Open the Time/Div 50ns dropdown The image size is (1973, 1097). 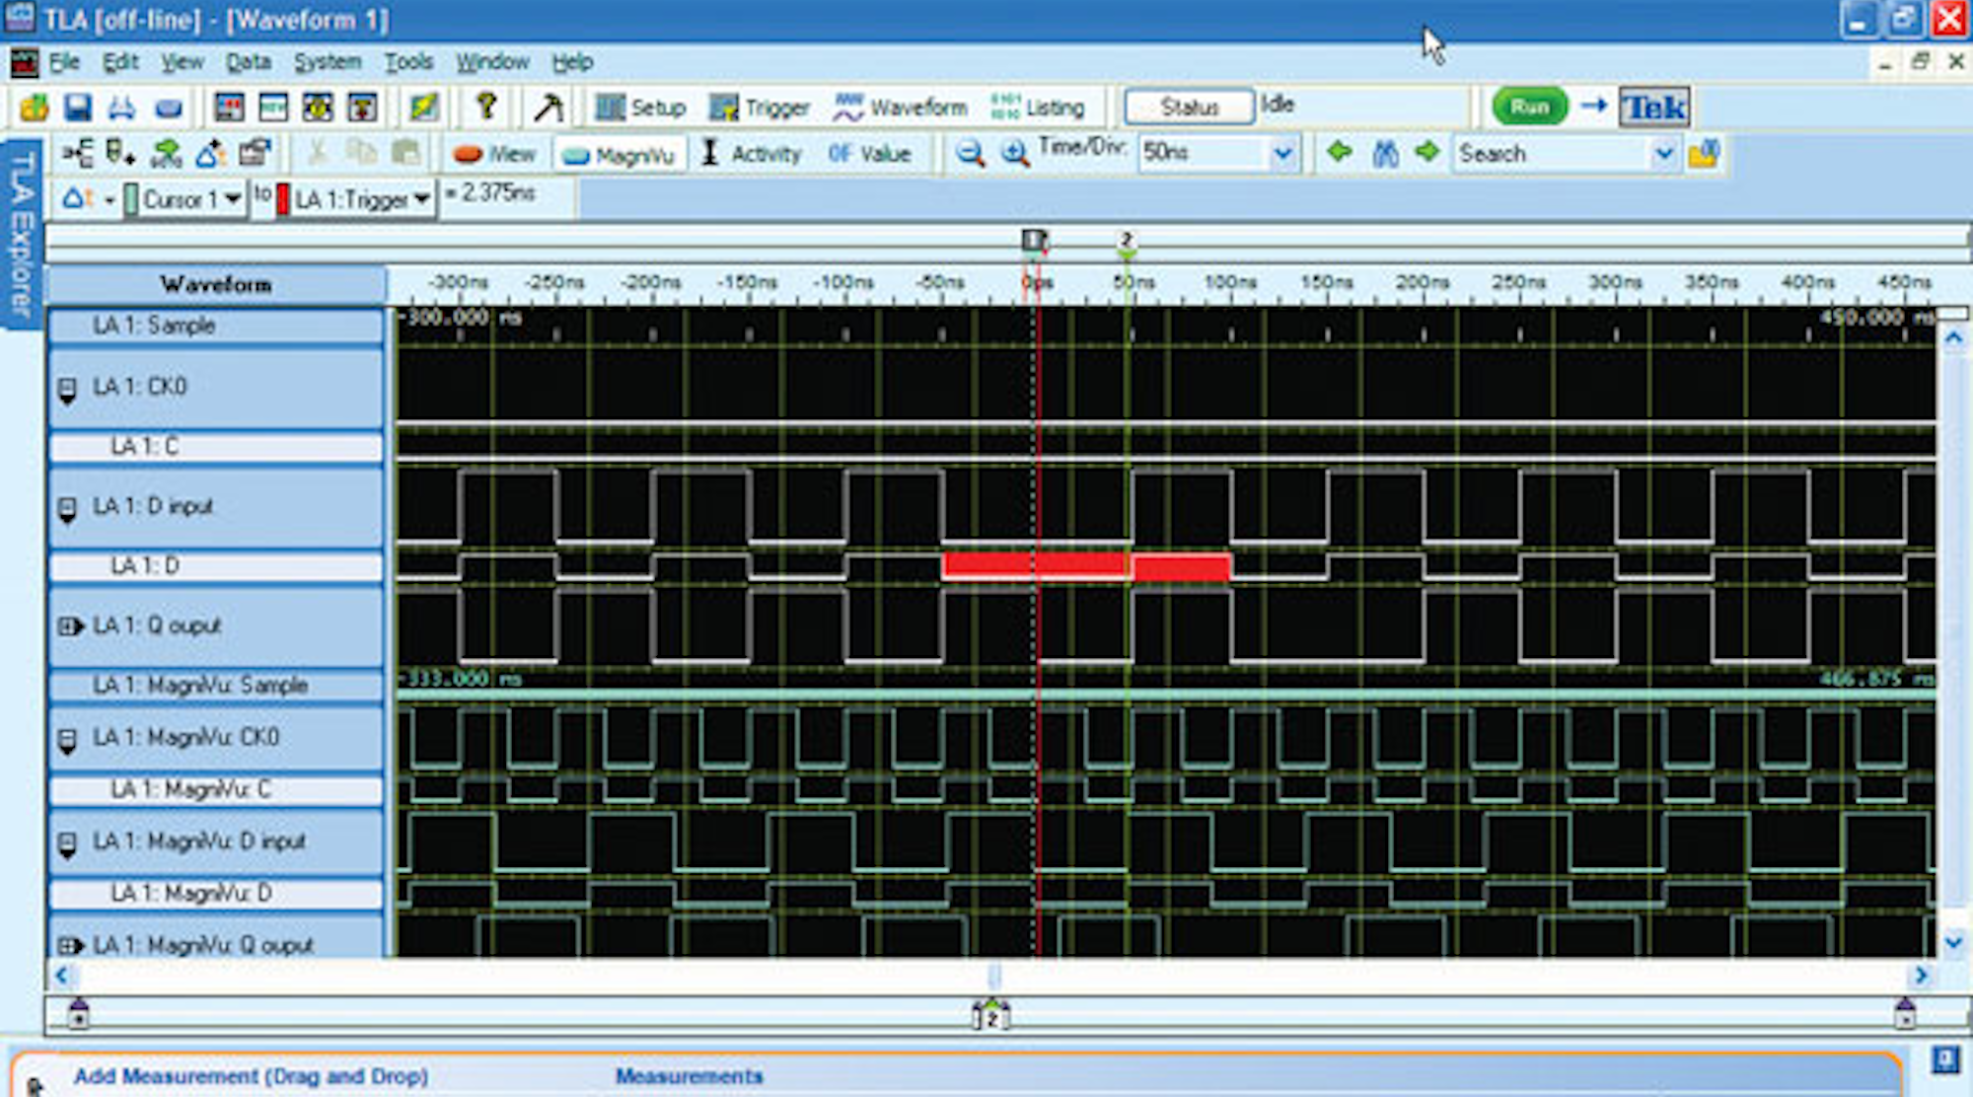tap(1282, 153)
